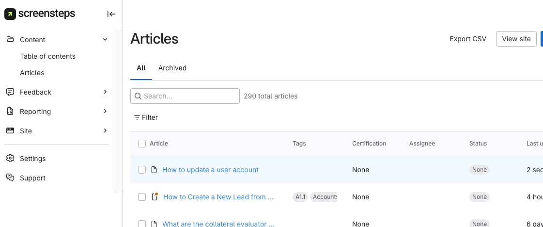Click the Feedback speech bubble icon
Viewport: 543px width, 227px height.
[x=10, y=92]
